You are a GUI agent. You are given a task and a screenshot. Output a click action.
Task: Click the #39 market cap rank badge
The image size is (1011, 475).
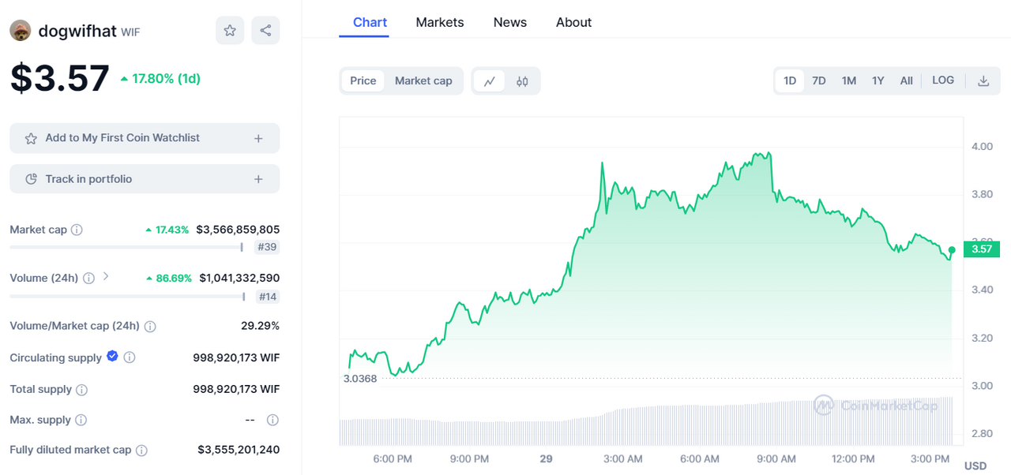click(267, 248)
